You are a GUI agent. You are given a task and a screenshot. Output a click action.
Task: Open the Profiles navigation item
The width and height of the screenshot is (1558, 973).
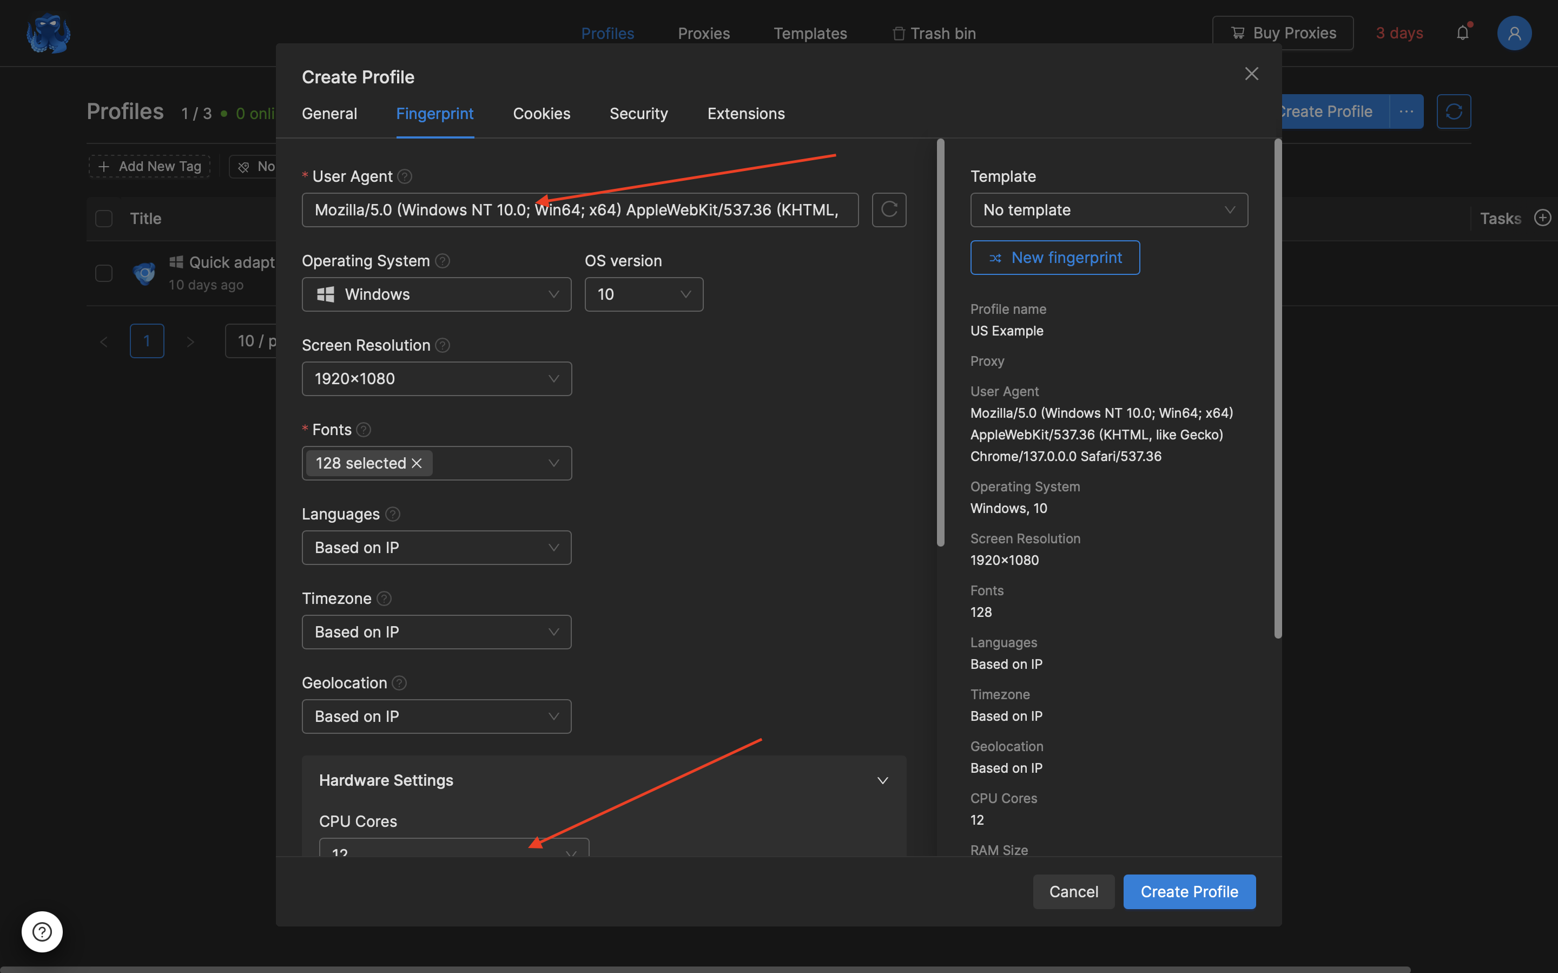608,34
